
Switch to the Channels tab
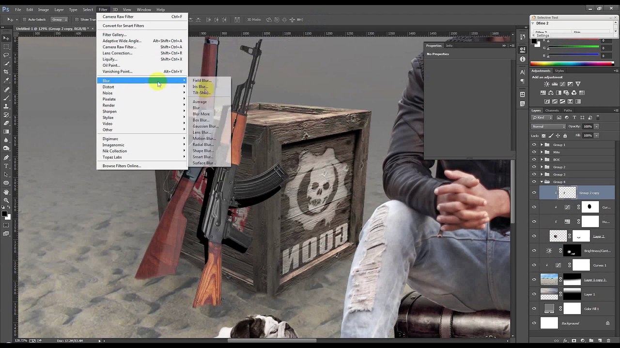[x=552, y=110]
